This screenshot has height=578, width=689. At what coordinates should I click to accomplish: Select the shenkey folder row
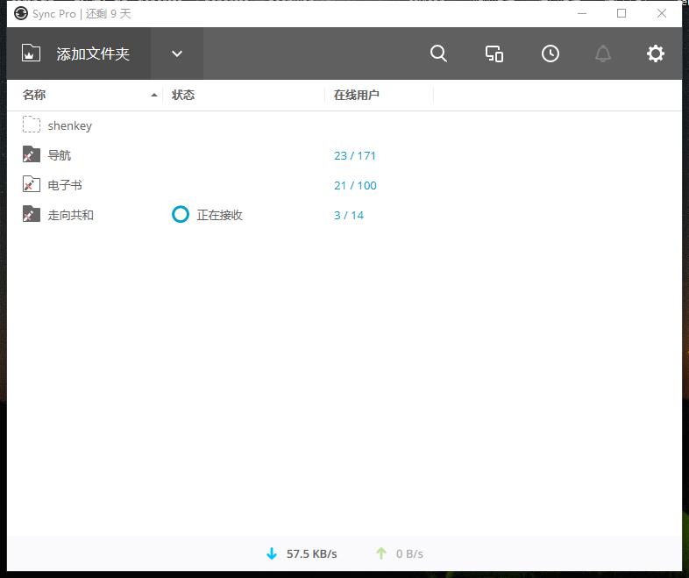[344, 125]
